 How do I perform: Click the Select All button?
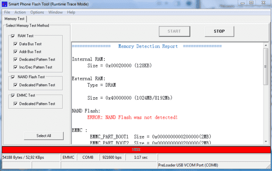pos(44,136)
